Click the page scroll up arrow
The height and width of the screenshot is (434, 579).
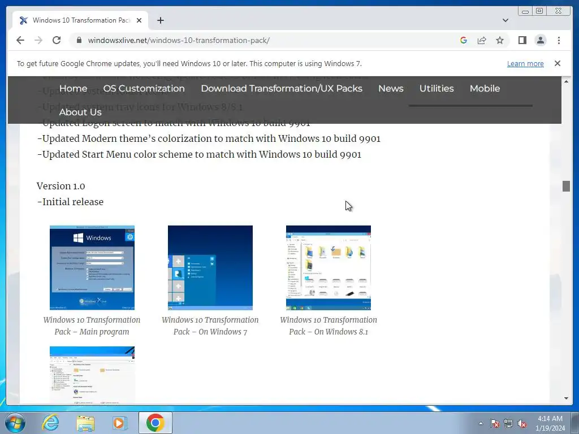click(x=566, y=81)
